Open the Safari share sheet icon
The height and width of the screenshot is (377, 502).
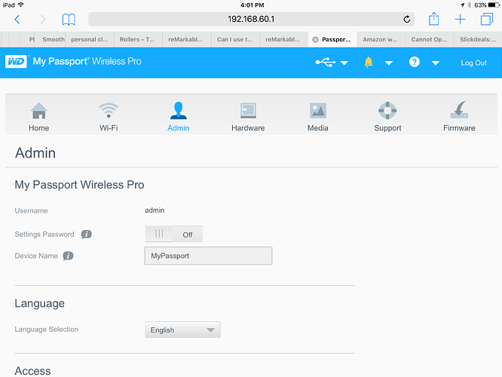pos(434,19)
